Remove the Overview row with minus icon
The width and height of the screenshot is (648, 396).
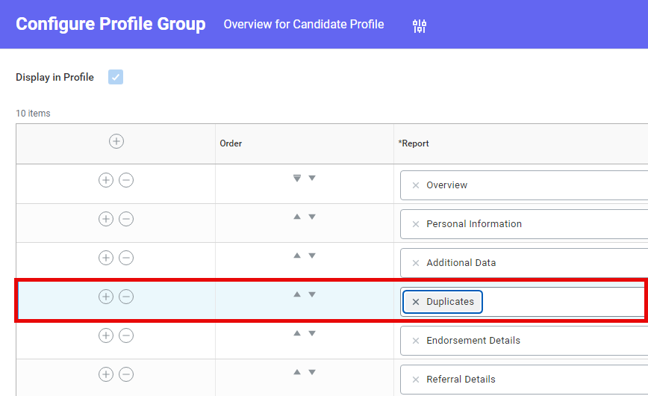(x=126, y=180)
